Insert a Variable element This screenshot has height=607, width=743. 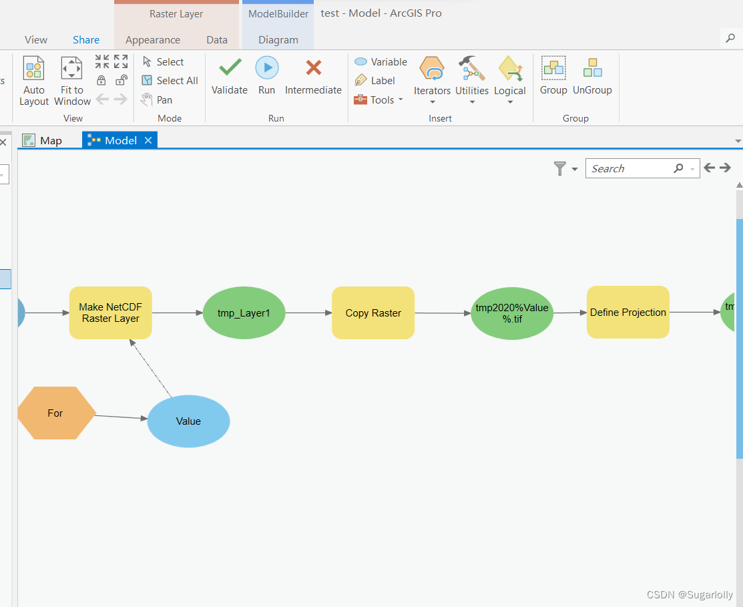click(x=381, y=62)
